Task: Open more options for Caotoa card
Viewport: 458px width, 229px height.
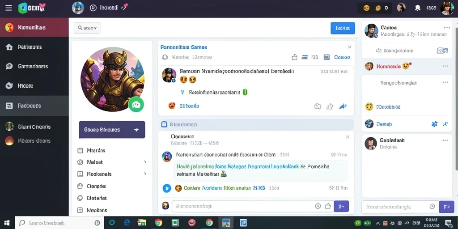Action: [447, 27]
